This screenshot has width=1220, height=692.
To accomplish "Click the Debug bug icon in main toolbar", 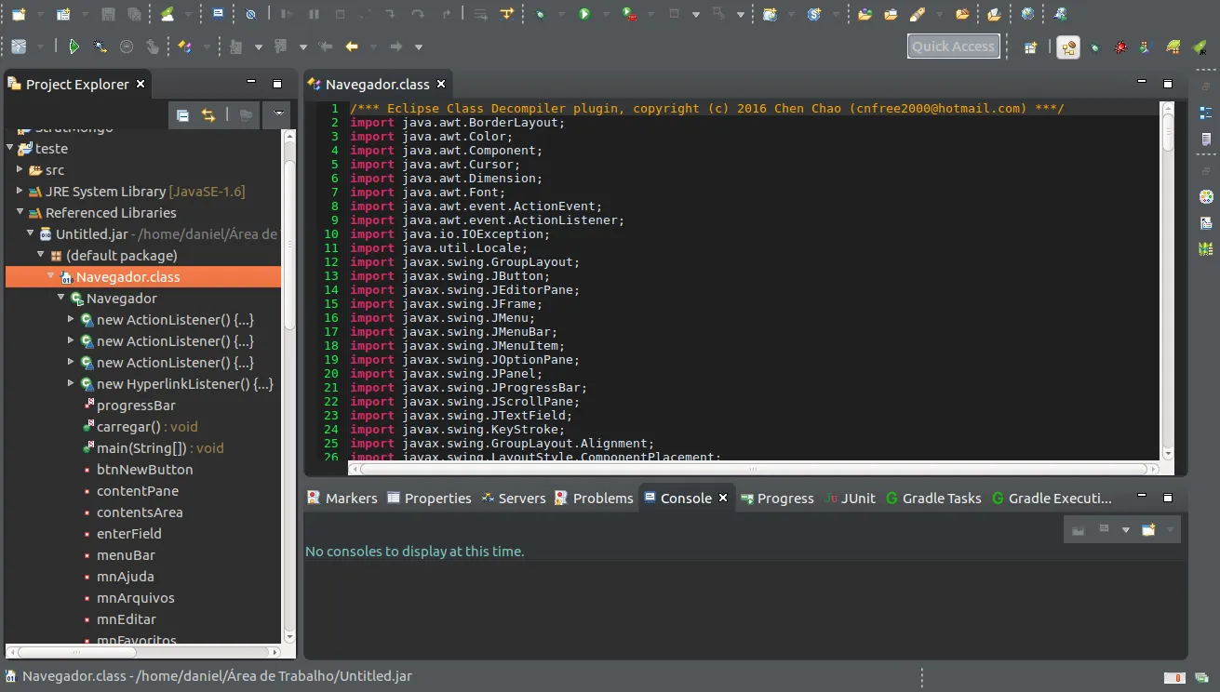I will pyautogui.click(x=541, y=14).
